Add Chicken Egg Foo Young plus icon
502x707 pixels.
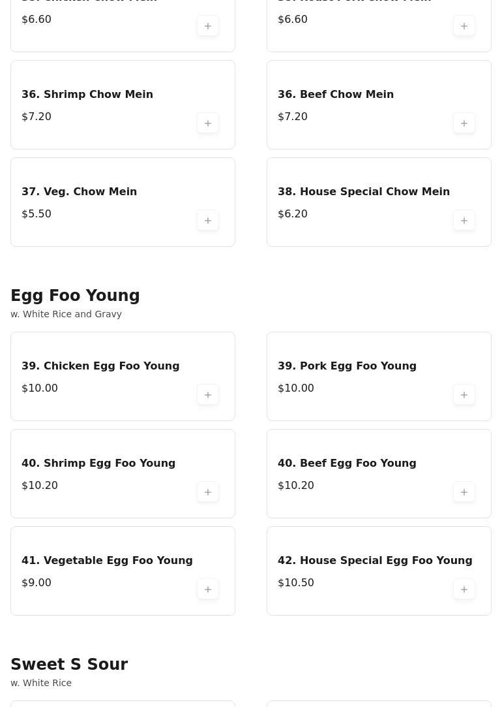[208, 395]
